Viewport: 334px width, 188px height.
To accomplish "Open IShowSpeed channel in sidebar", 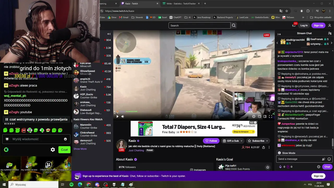I will click(93, 72).
